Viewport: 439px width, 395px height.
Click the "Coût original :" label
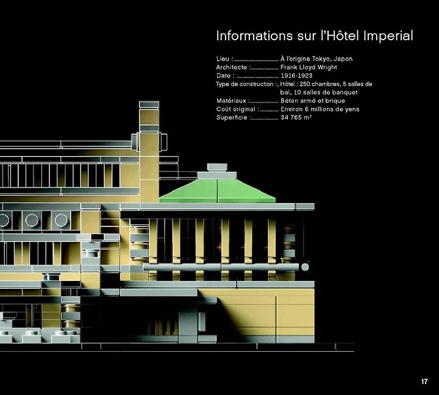pos(237,109)
